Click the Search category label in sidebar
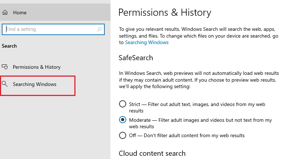 pos(9,46)
